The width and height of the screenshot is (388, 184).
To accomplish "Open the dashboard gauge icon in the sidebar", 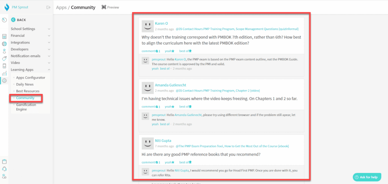I will point(4,20).
